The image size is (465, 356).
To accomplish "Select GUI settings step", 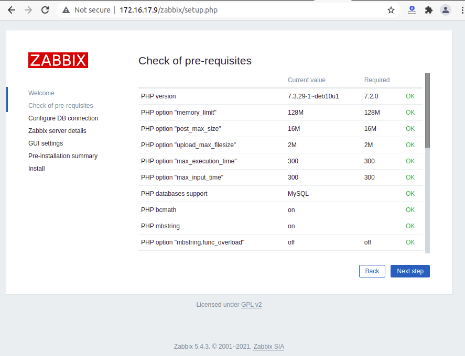I will pos(46,143).
